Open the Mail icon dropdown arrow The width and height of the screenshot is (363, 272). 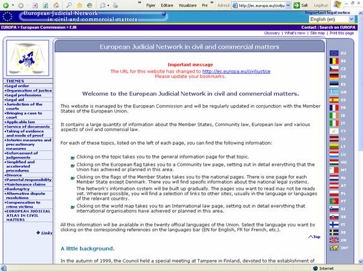pyautogui.click(x=108, y=5)
